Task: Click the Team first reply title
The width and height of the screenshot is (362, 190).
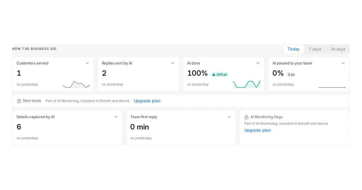Action: [x=144, y=117]
